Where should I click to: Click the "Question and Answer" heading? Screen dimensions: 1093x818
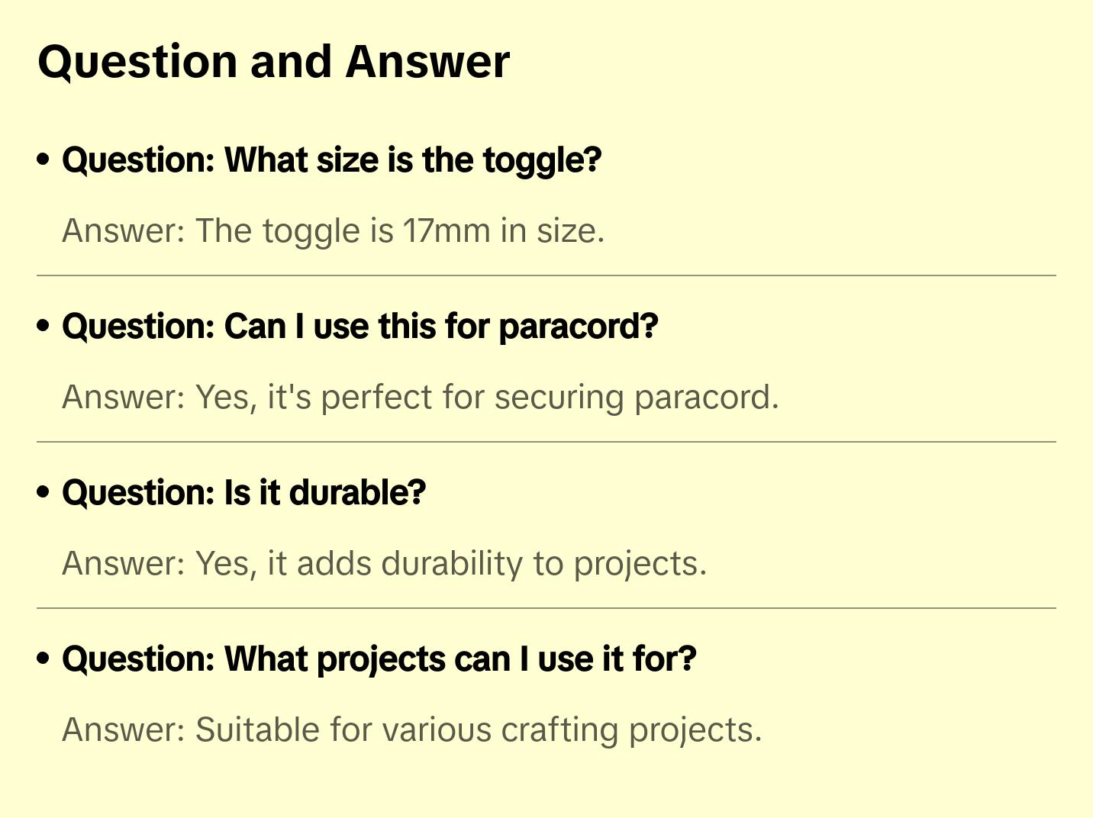(x=273, y=61)
